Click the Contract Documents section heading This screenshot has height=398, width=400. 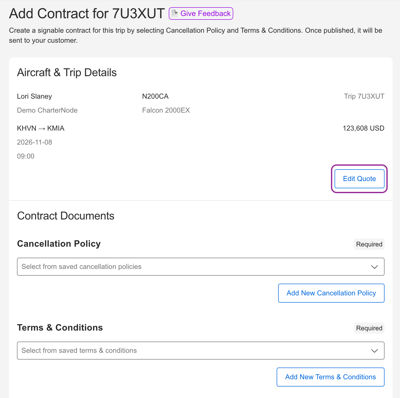pos(66,216)
